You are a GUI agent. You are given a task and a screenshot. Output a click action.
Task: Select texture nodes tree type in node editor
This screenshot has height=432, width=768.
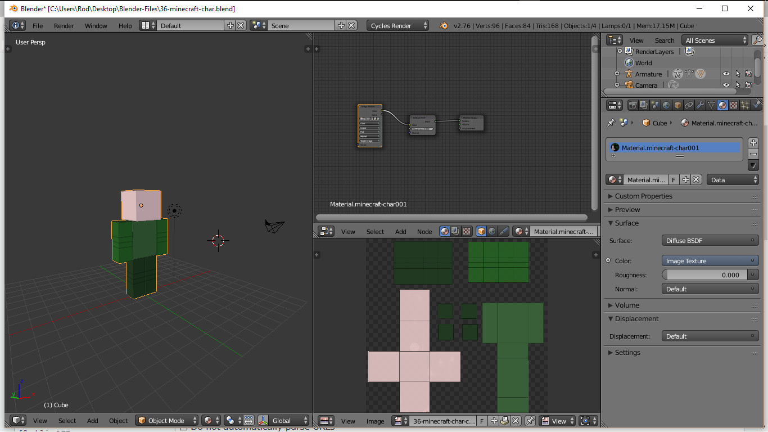[466, 231]
